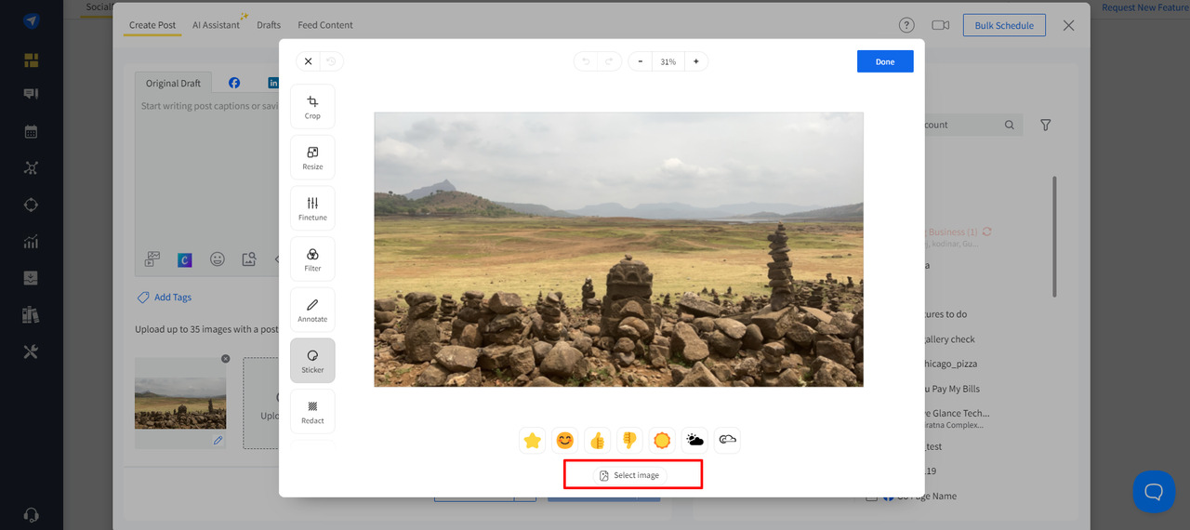The height and width of the screenshot is (530, 1190).
Task: Close the image editor with X
Action: point(309,61)
